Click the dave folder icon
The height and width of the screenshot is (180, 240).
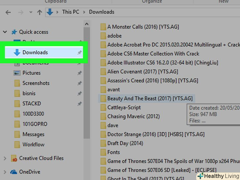tap(103, 125)
